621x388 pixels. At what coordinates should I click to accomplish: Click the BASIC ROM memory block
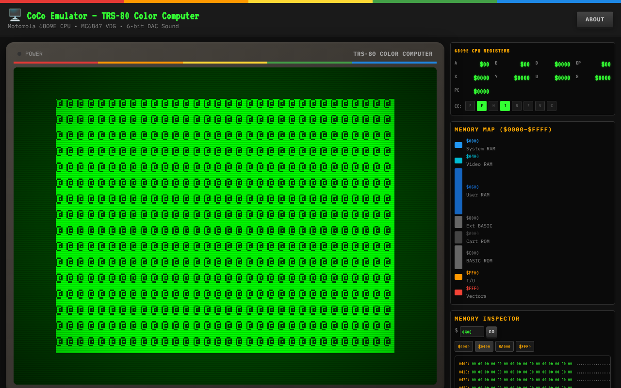pos(458,257)
